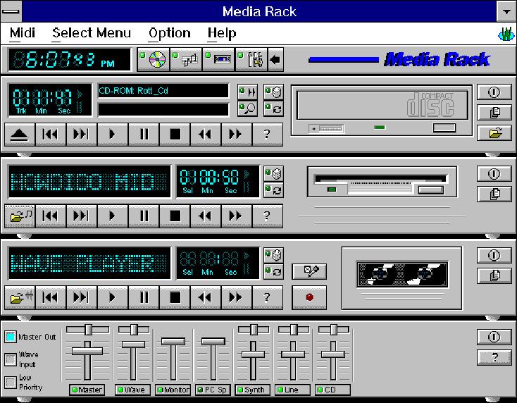Click wave player playlist pages button
This screenshot has height=403, width=517.
(x=494, y=275)
